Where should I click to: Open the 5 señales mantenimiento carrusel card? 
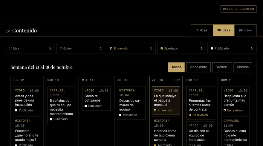click(62, 105)
